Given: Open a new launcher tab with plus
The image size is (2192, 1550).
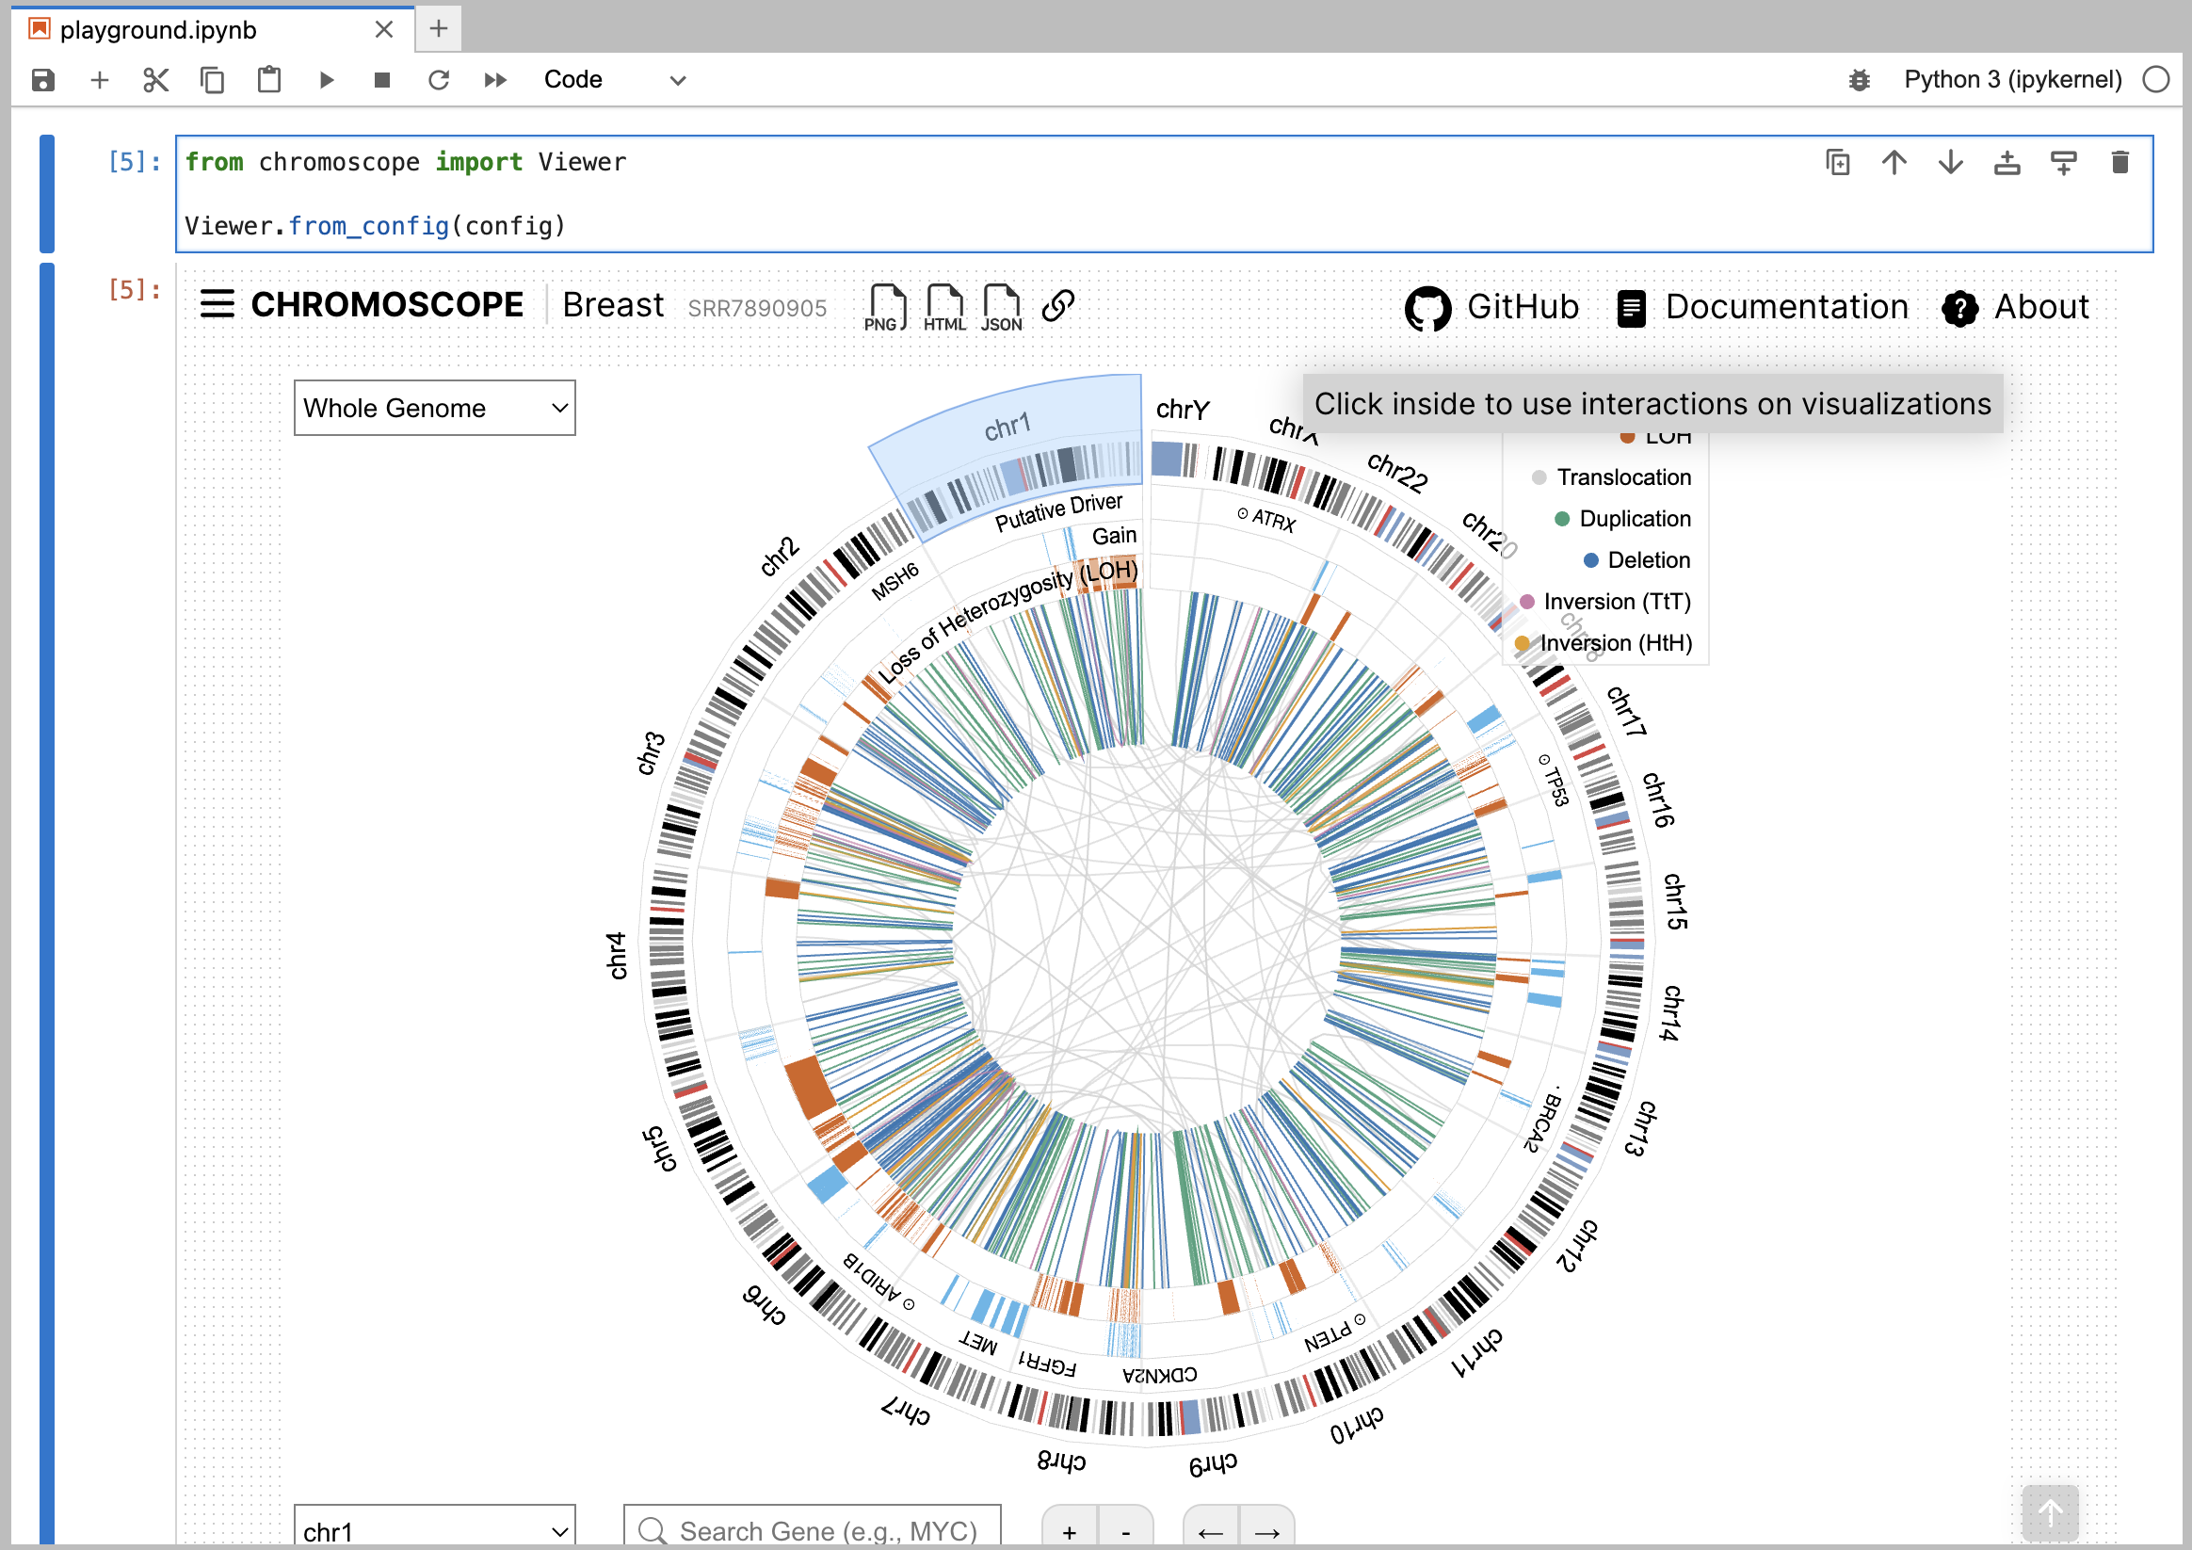Looking at the screenshot, I should click(x=438, y=28).
